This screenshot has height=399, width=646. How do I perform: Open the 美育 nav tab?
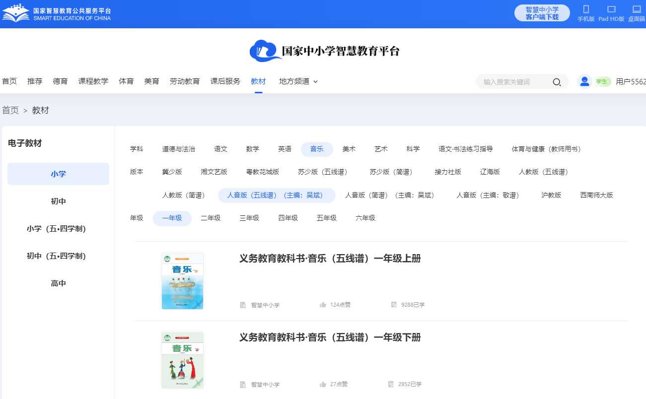click(151, 81)
